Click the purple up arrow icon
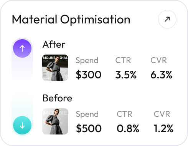 click(22, 48)
